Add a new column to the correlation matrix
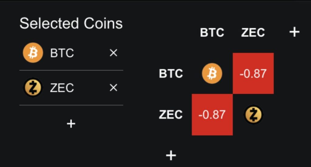Screen dimensions: 311x167 [294, 32]
